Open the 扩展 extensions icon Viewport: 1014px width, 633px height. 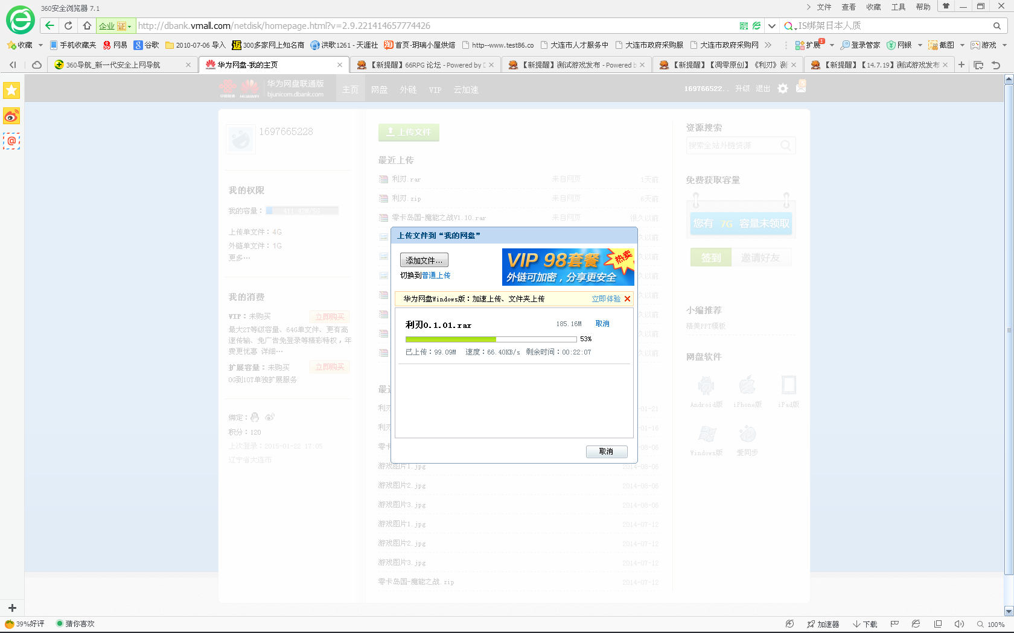click(x=808, y=45)
